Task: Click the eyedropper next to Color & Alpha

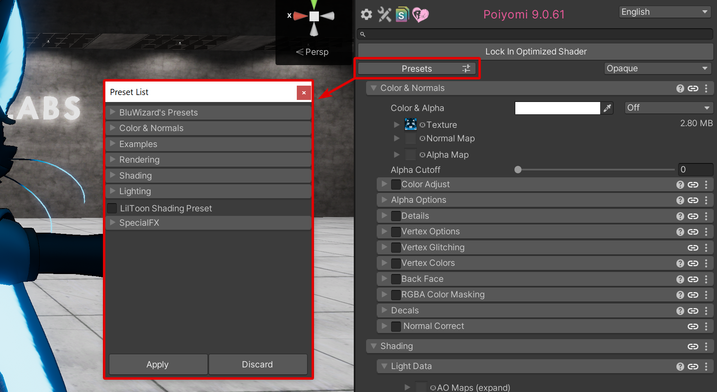Action: pyautogui.click(x=607, y=108)
